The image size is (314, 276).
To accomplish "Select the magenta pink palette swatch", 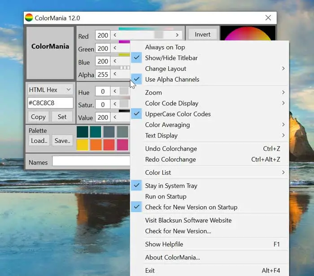I will coord(122,145).
